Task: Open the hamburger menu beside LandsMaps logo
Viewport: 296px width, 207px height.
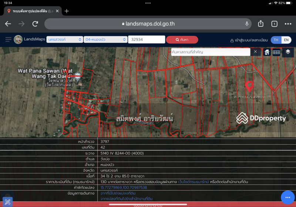Action: pyautogui.click(x=8, y=40)
